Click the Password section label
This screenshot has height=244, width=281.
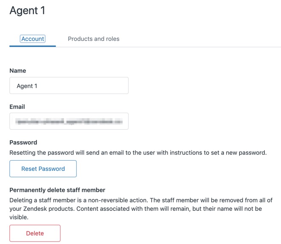(23, 142)
